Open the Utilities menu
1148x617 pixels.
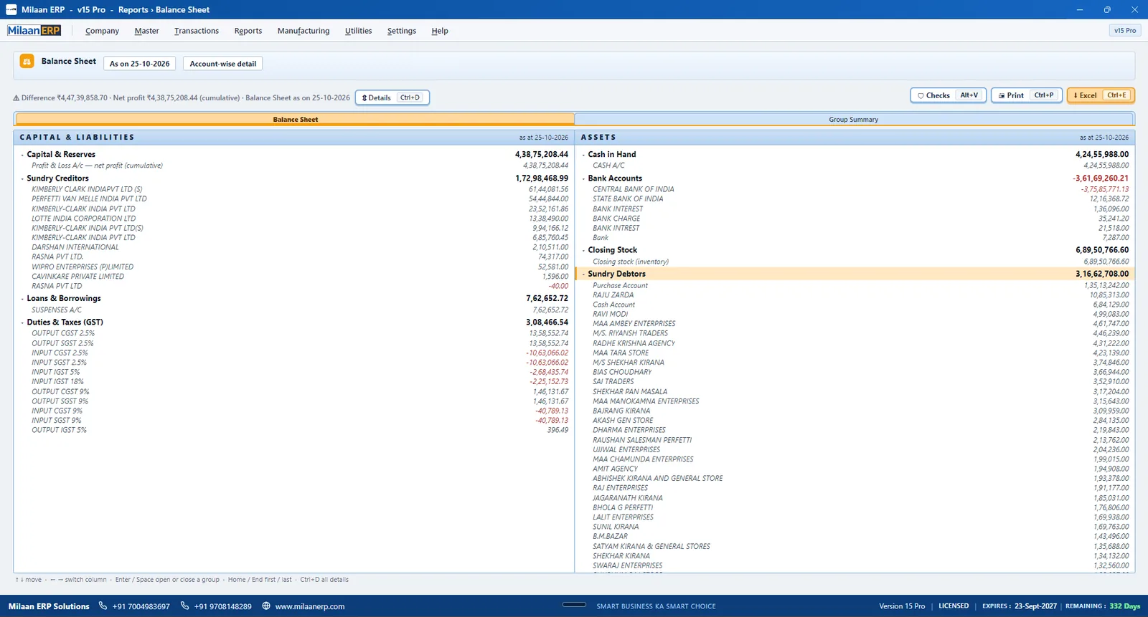[358, 31]
